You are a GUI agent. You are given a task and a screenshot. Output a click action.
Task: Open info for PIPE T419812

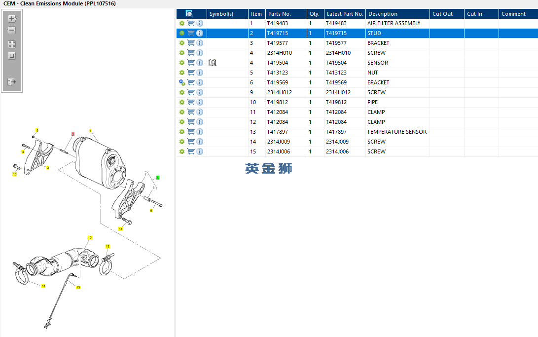(200, 102)
